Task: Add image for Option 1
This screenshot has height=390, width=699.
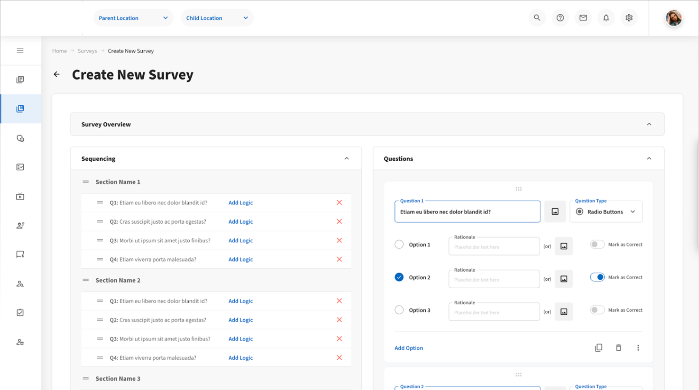Action: (x=564, y=246)
